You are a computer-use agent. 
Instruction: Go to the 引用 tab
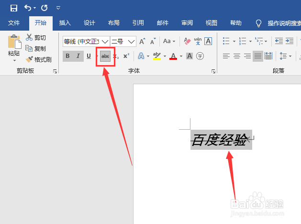138,23
